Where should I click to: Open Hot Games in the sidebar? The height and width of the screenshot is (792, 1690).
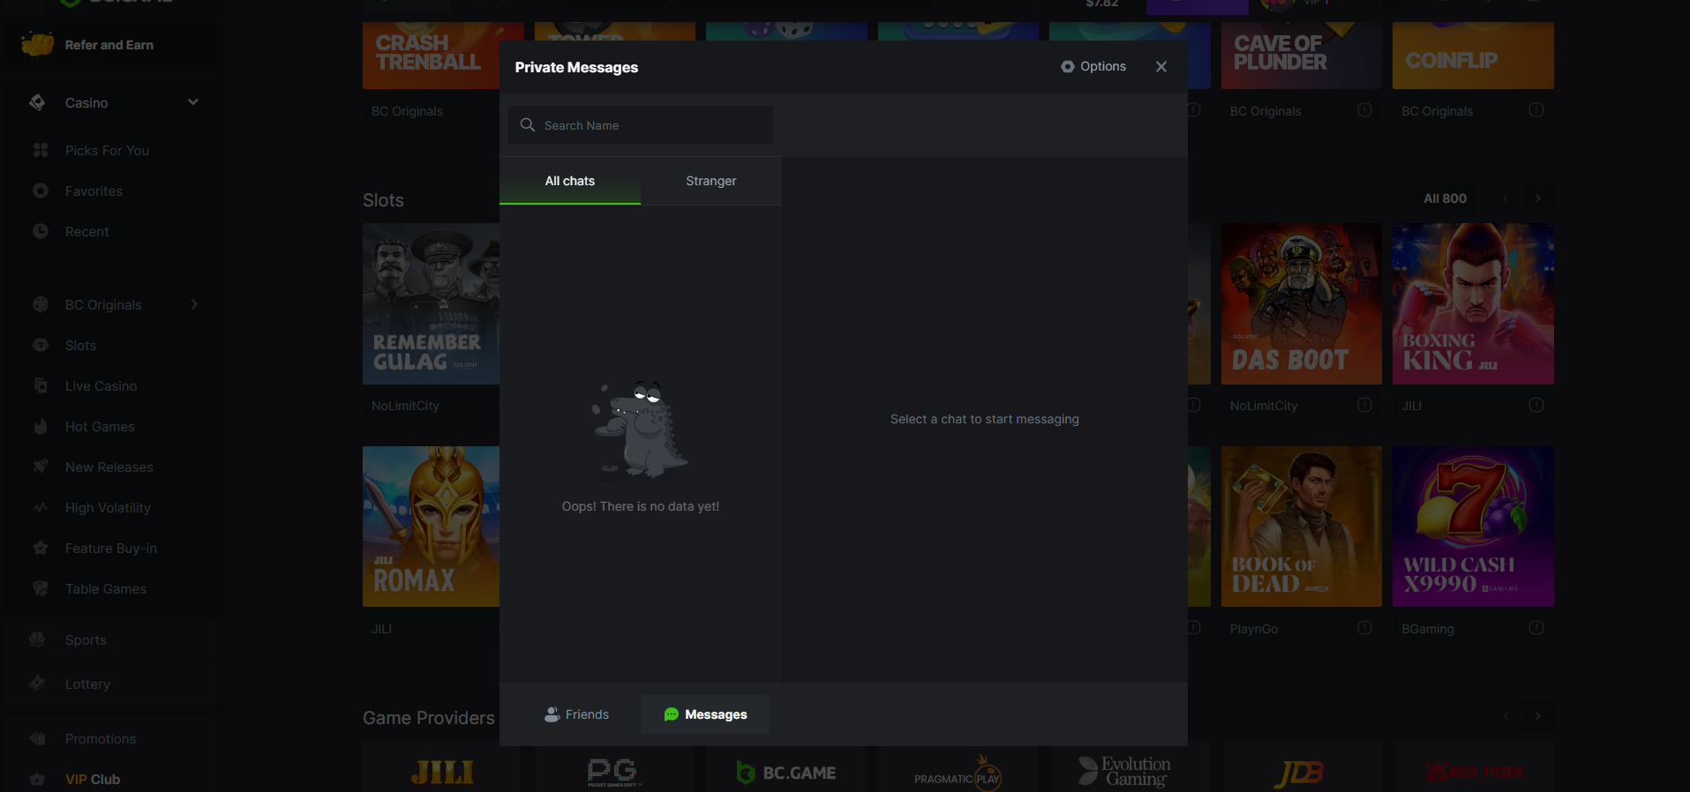tap(100, 427)
